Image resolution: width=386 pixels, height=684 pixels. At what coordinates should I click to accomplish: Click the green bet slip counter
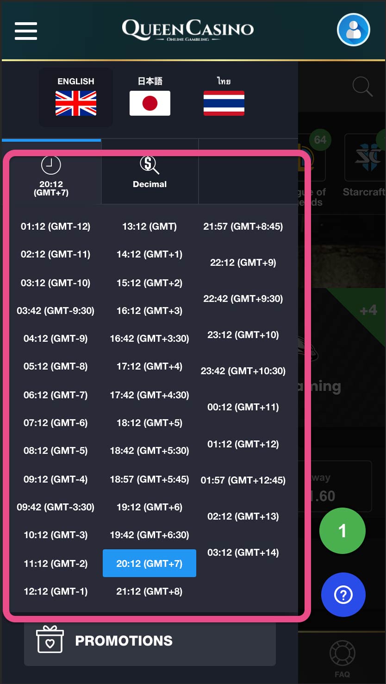pyautogui.click(x=342, y=531)
